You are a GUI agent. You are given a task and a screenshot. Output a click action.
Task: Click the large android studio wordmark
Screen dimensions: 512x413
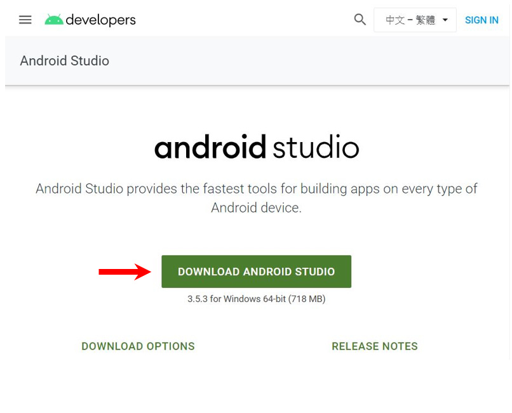257,147
